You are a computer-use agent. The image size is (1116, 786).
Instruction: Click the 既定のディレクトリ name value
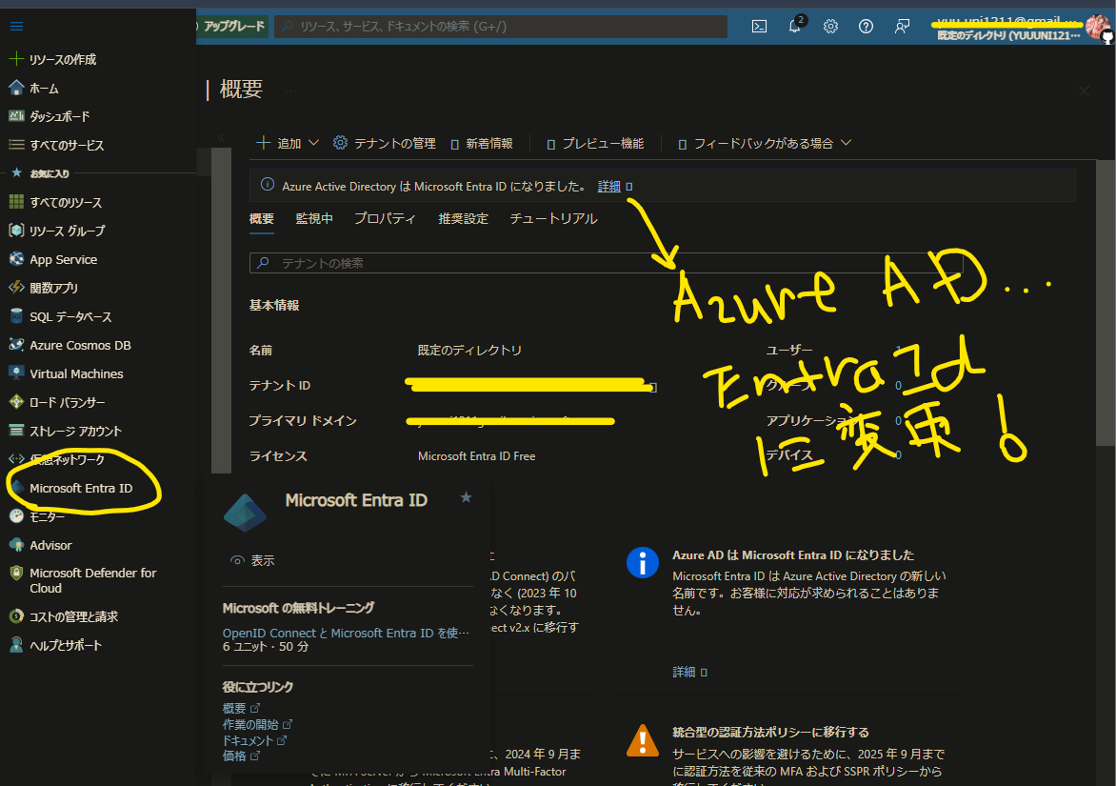coord(469,350)
